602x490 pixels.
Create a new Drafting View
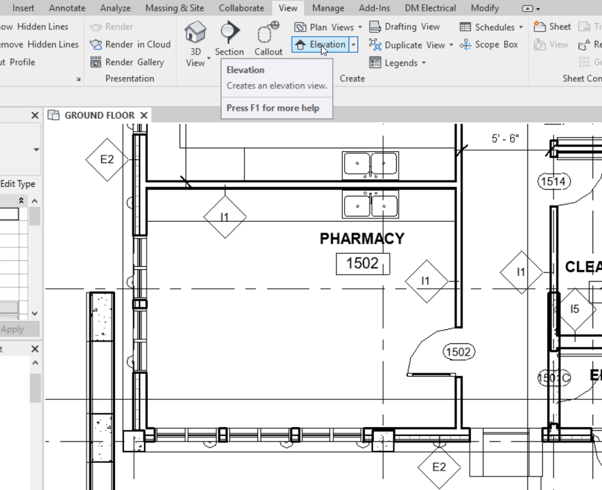pyautogui.click(x=405, y=27)
